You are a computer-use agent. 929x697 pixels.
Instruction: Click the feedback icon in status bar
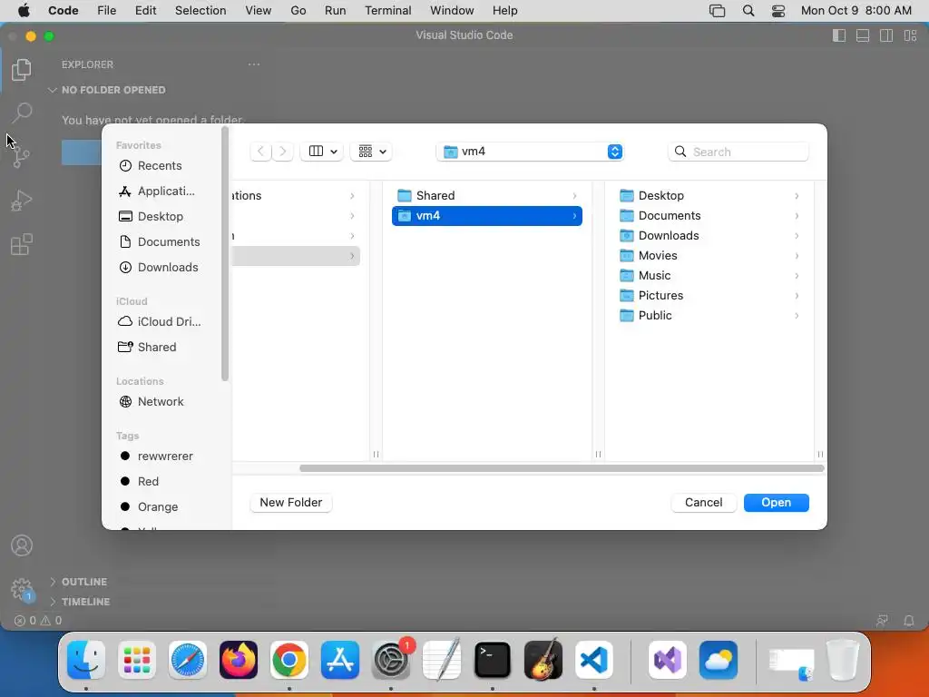tap(882, 621)
